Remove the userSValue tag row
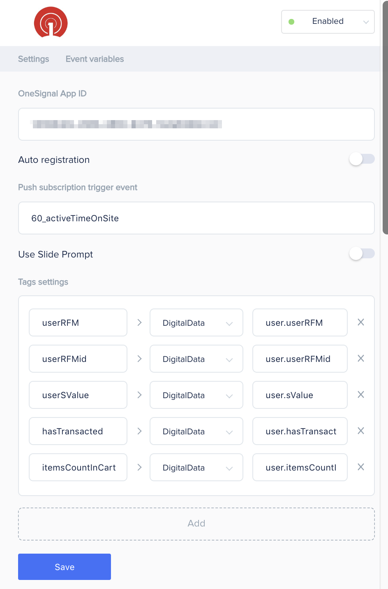This screenshot has width=388, height=589. click(x=361, y=394)
